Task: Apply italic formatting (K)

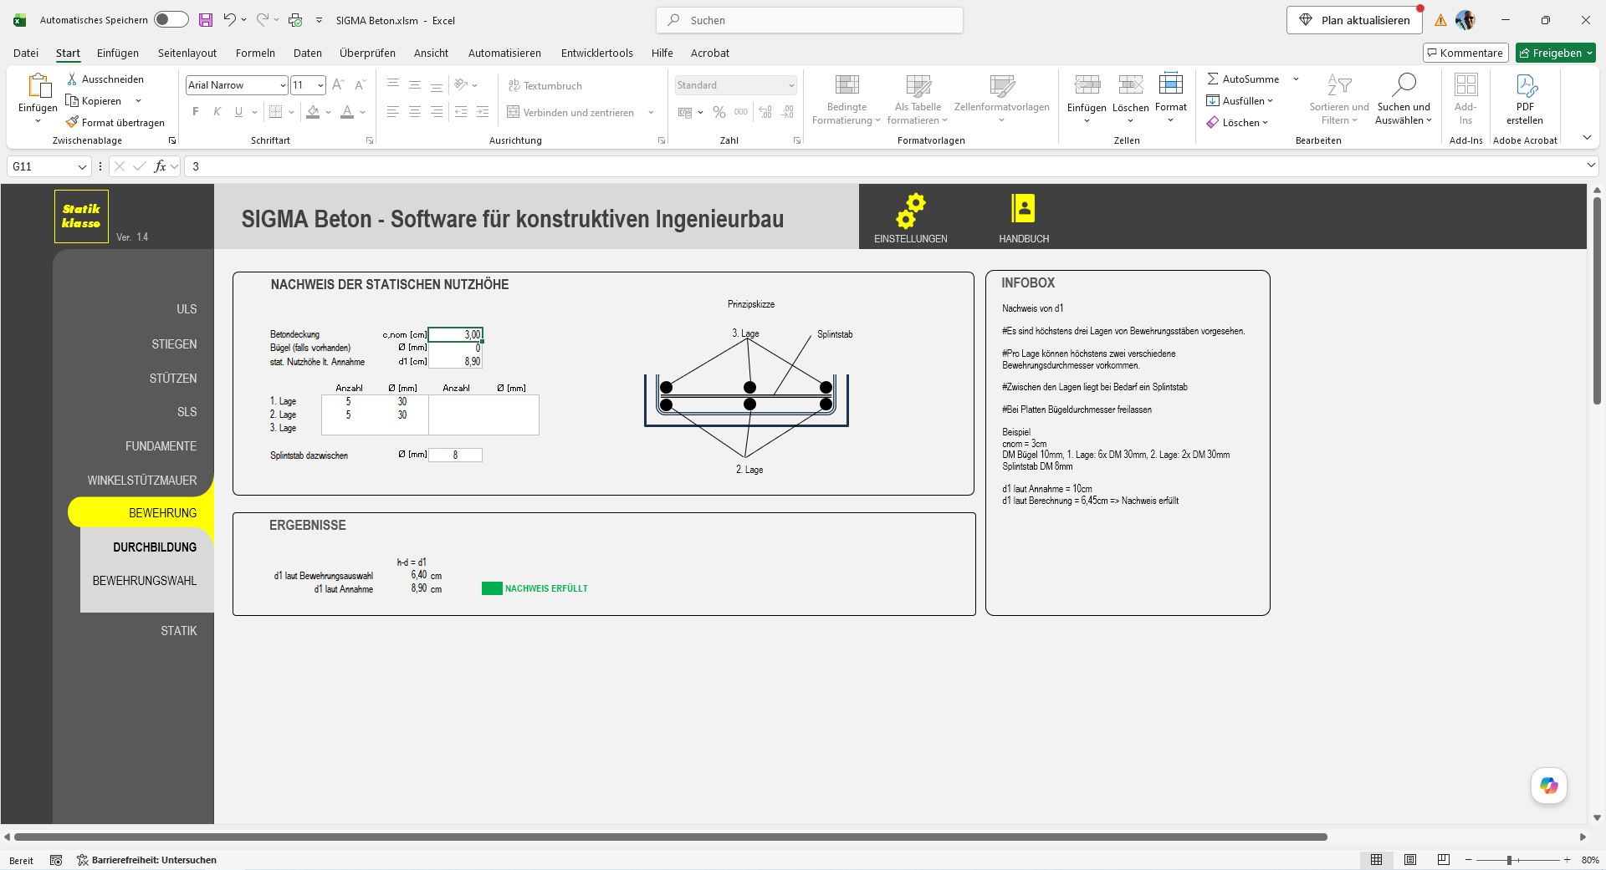Action: pos(217,112)
